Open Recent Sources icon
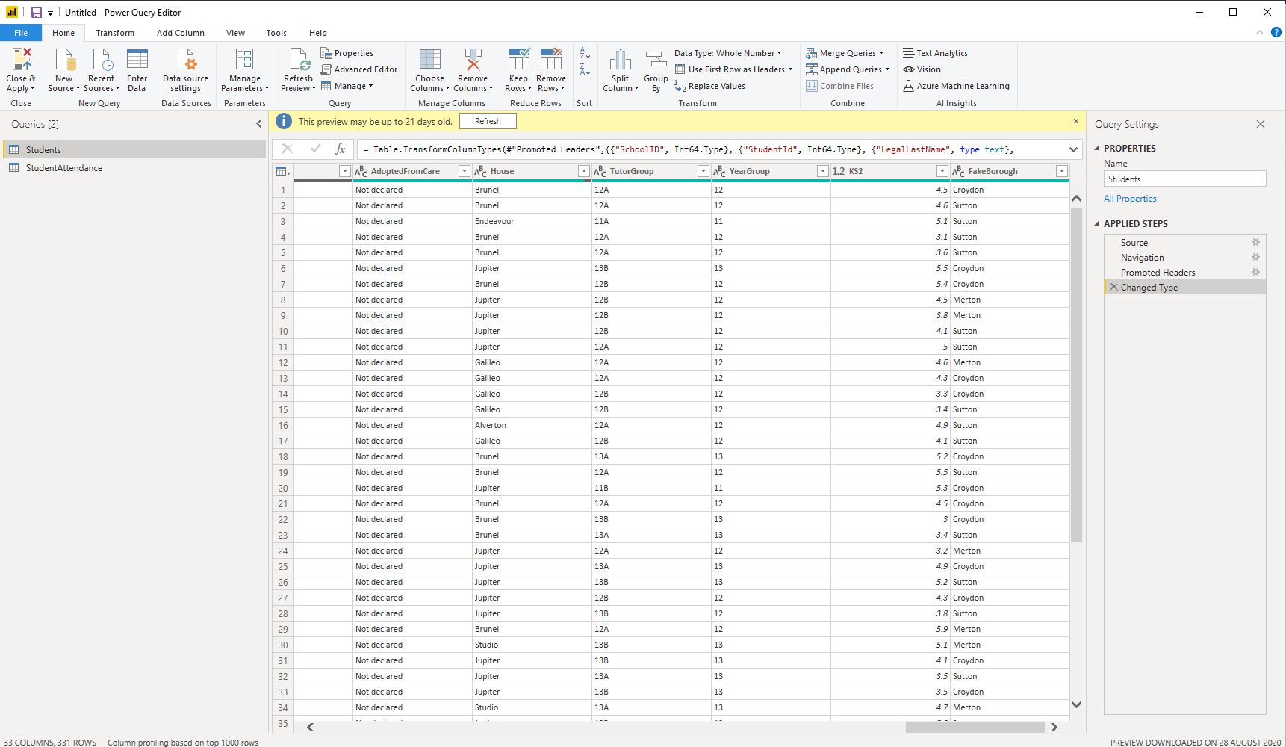 (101, 59)
